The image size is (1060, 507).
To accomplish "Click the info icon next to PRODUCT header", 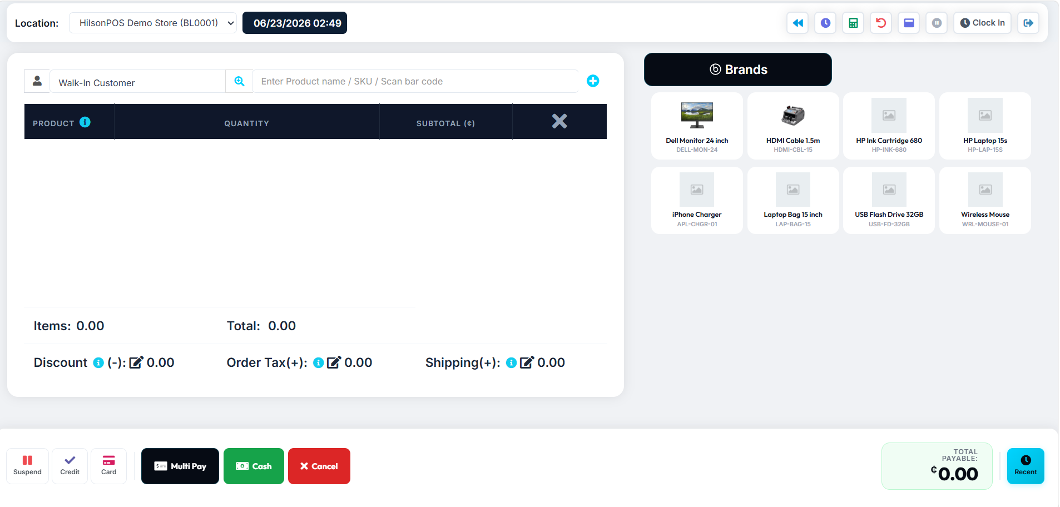I will (85, 122).
